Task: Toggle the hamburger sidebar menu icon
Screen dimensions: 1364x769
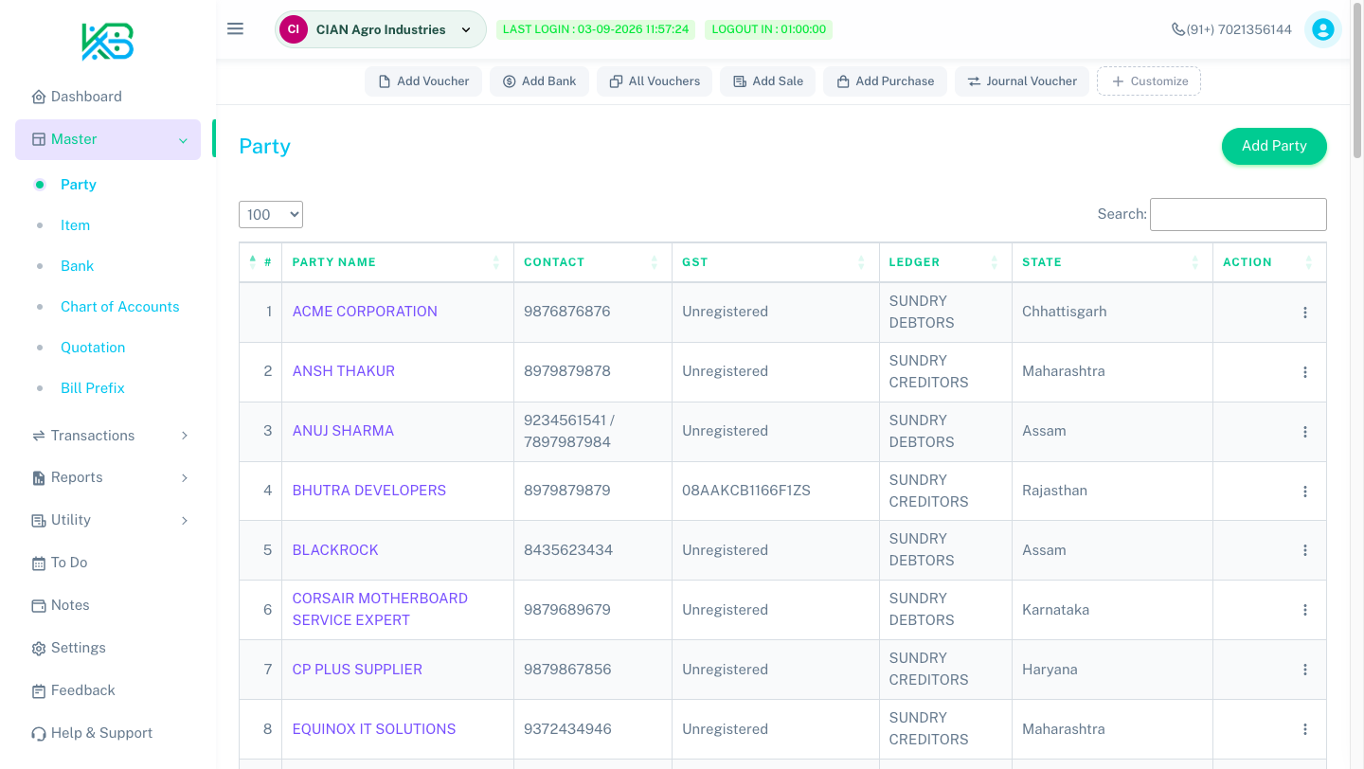Action: 236,29
